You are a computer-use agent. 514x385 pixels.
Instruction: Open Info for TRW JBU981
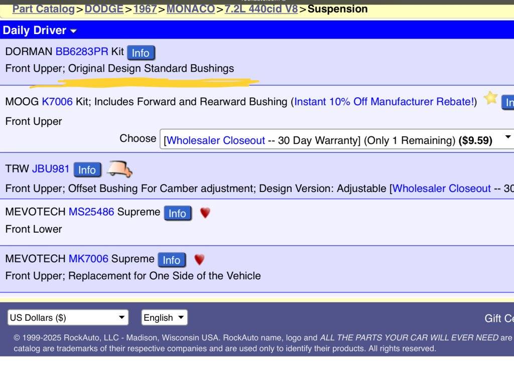pyautogui.click(x=87, y=170)
